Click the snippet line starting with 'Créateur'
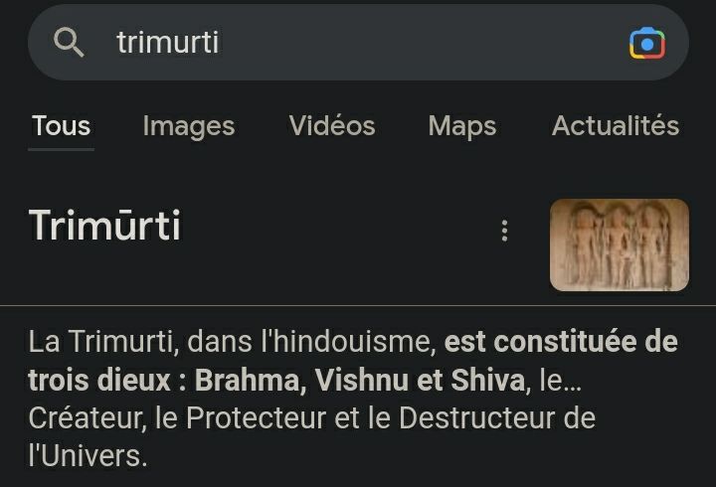Image resolution: width=716 pixels, height=487 pixels. click(x=312, y=418)
